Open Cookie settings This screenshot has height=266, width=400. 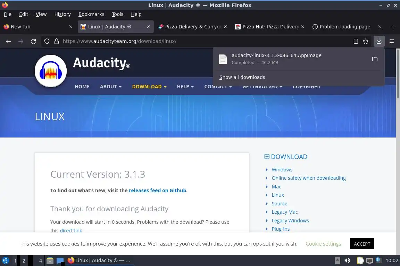point(323,244)
